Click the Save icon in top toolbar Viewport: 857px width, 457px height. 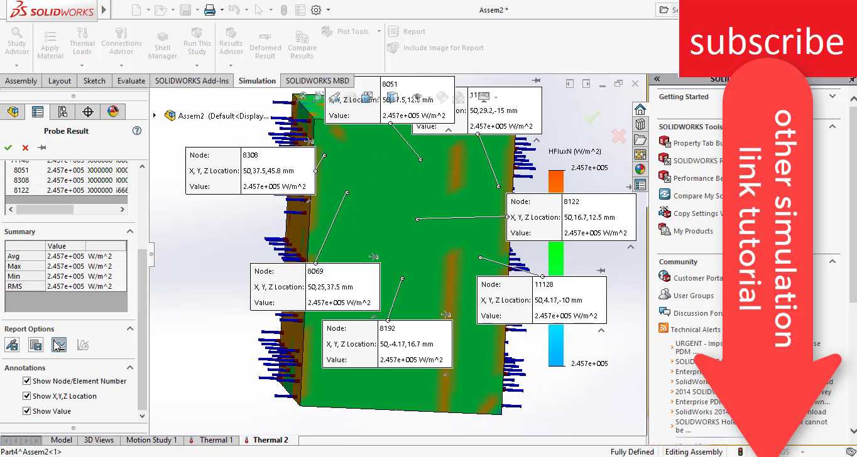point(185,10)
